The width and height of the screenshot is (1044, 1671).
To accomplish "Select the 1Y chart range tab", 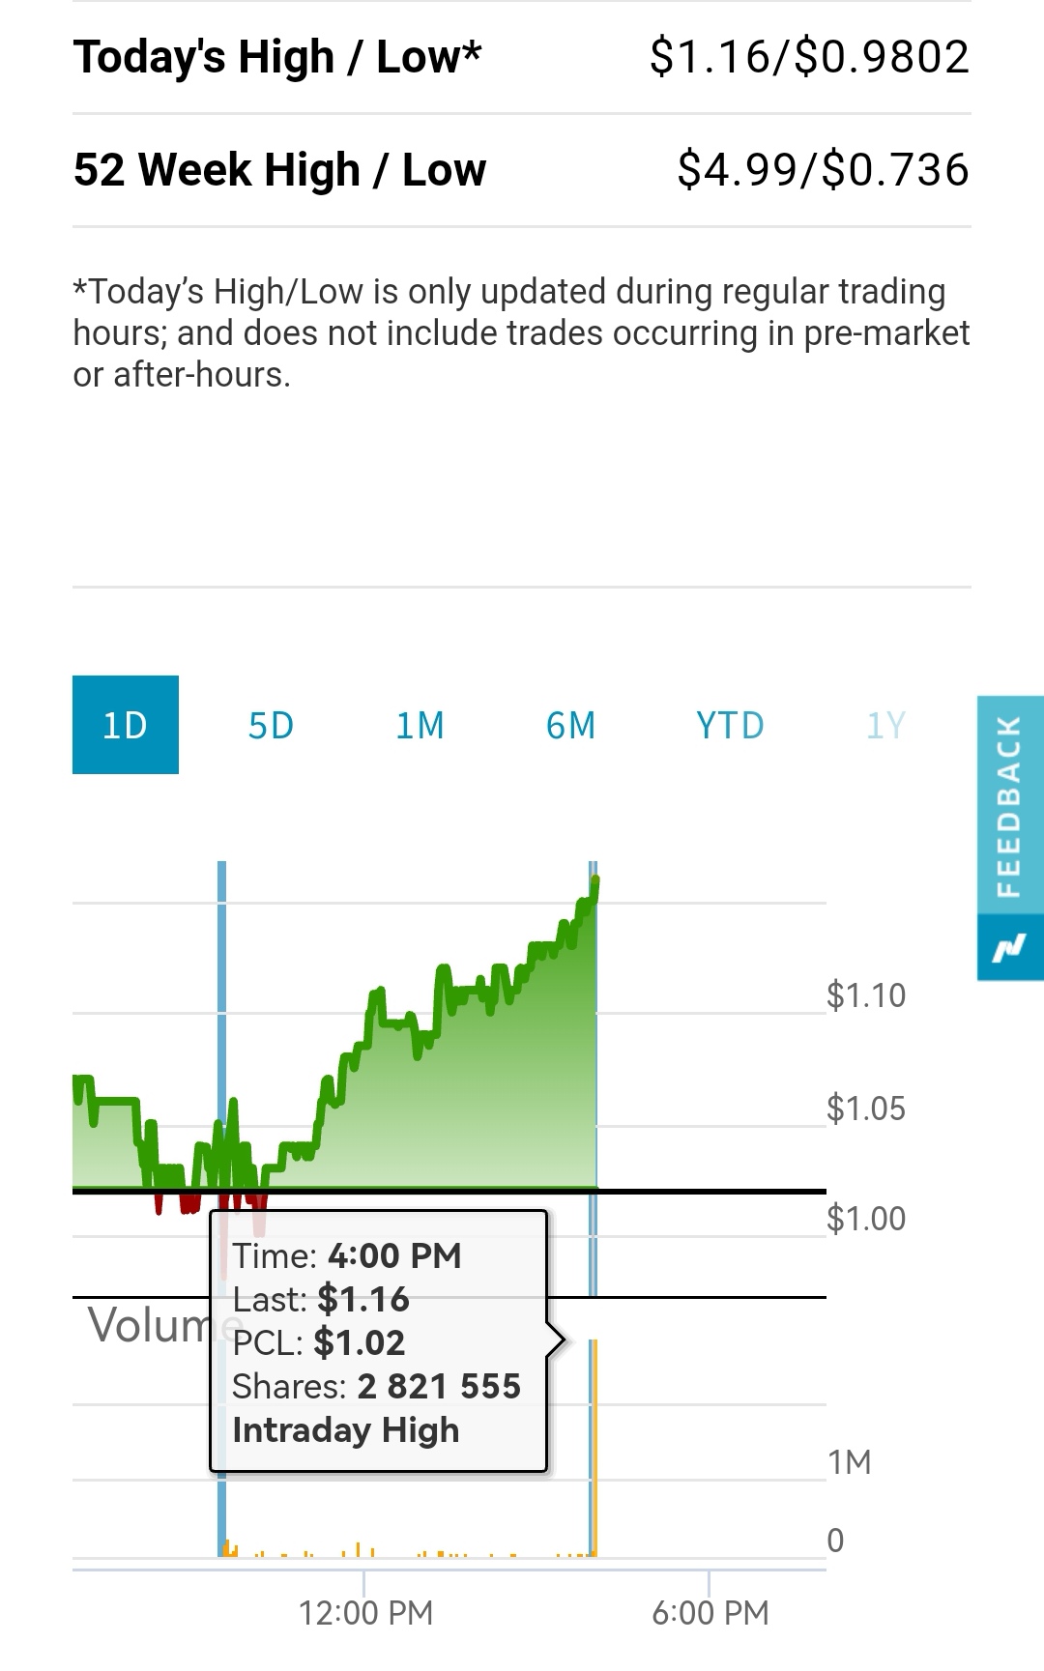I will tap(885, 725).
